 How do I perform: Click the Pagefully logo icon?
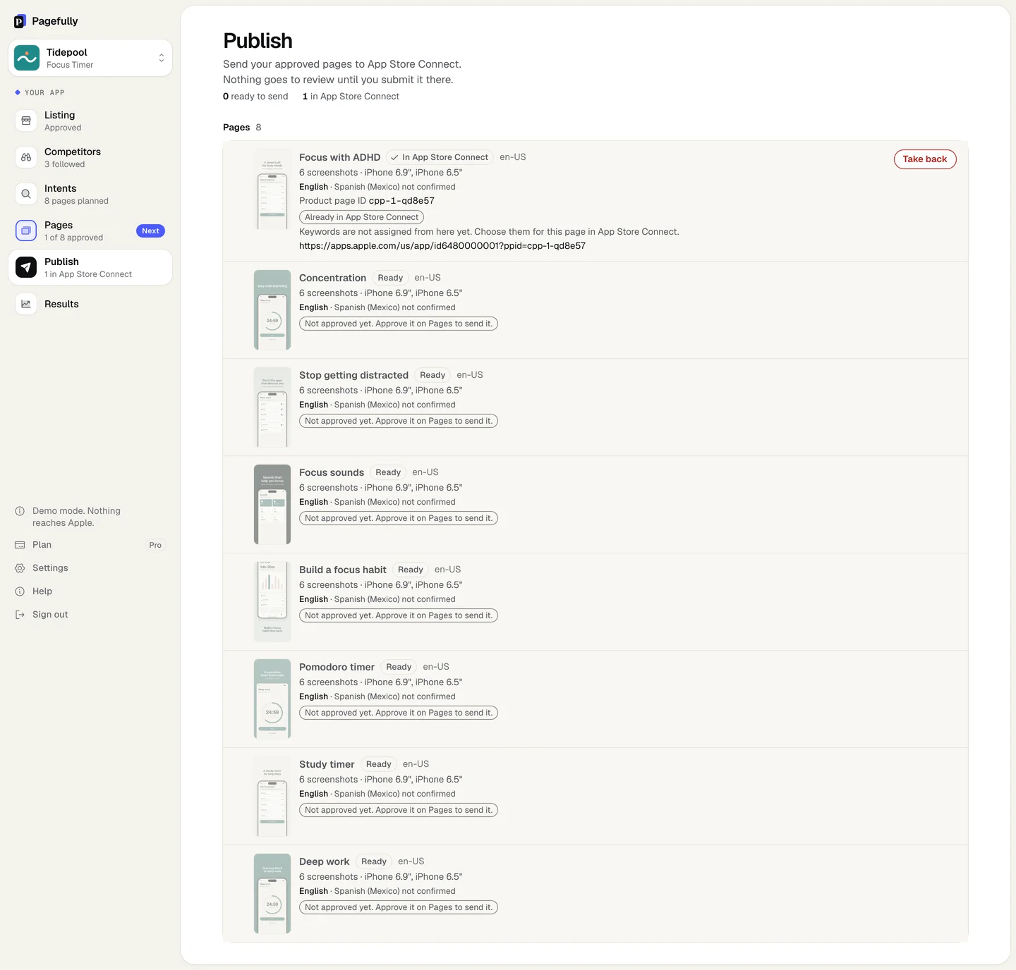click(x=20, y=21)
